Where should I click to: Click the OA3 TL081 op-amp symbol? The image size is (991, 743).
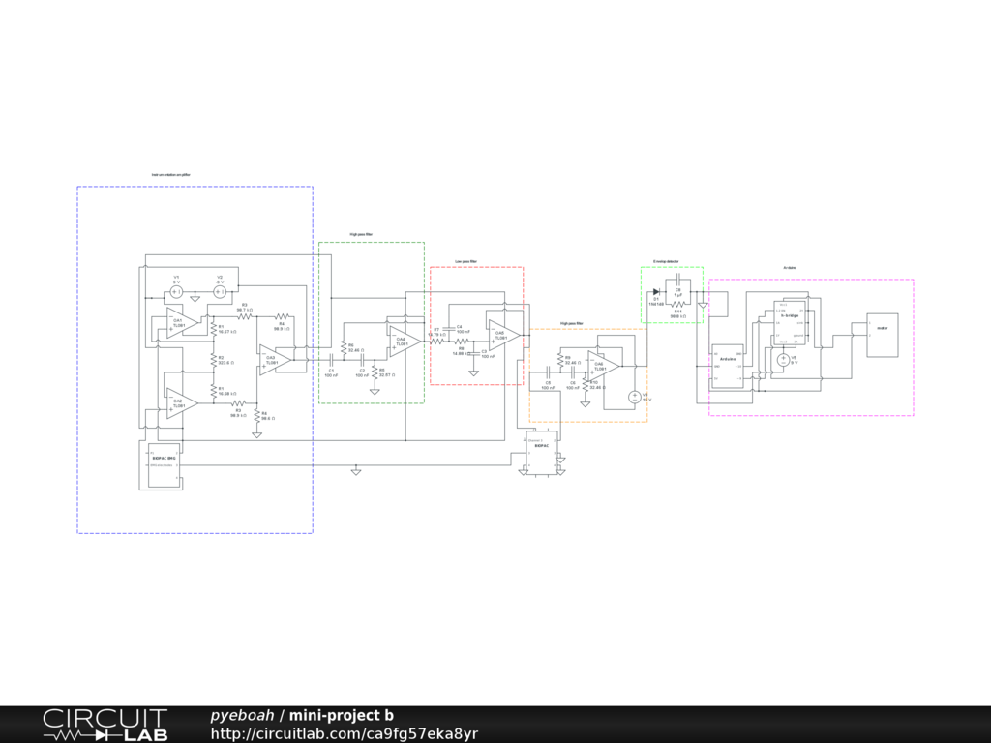pos(273,358)
